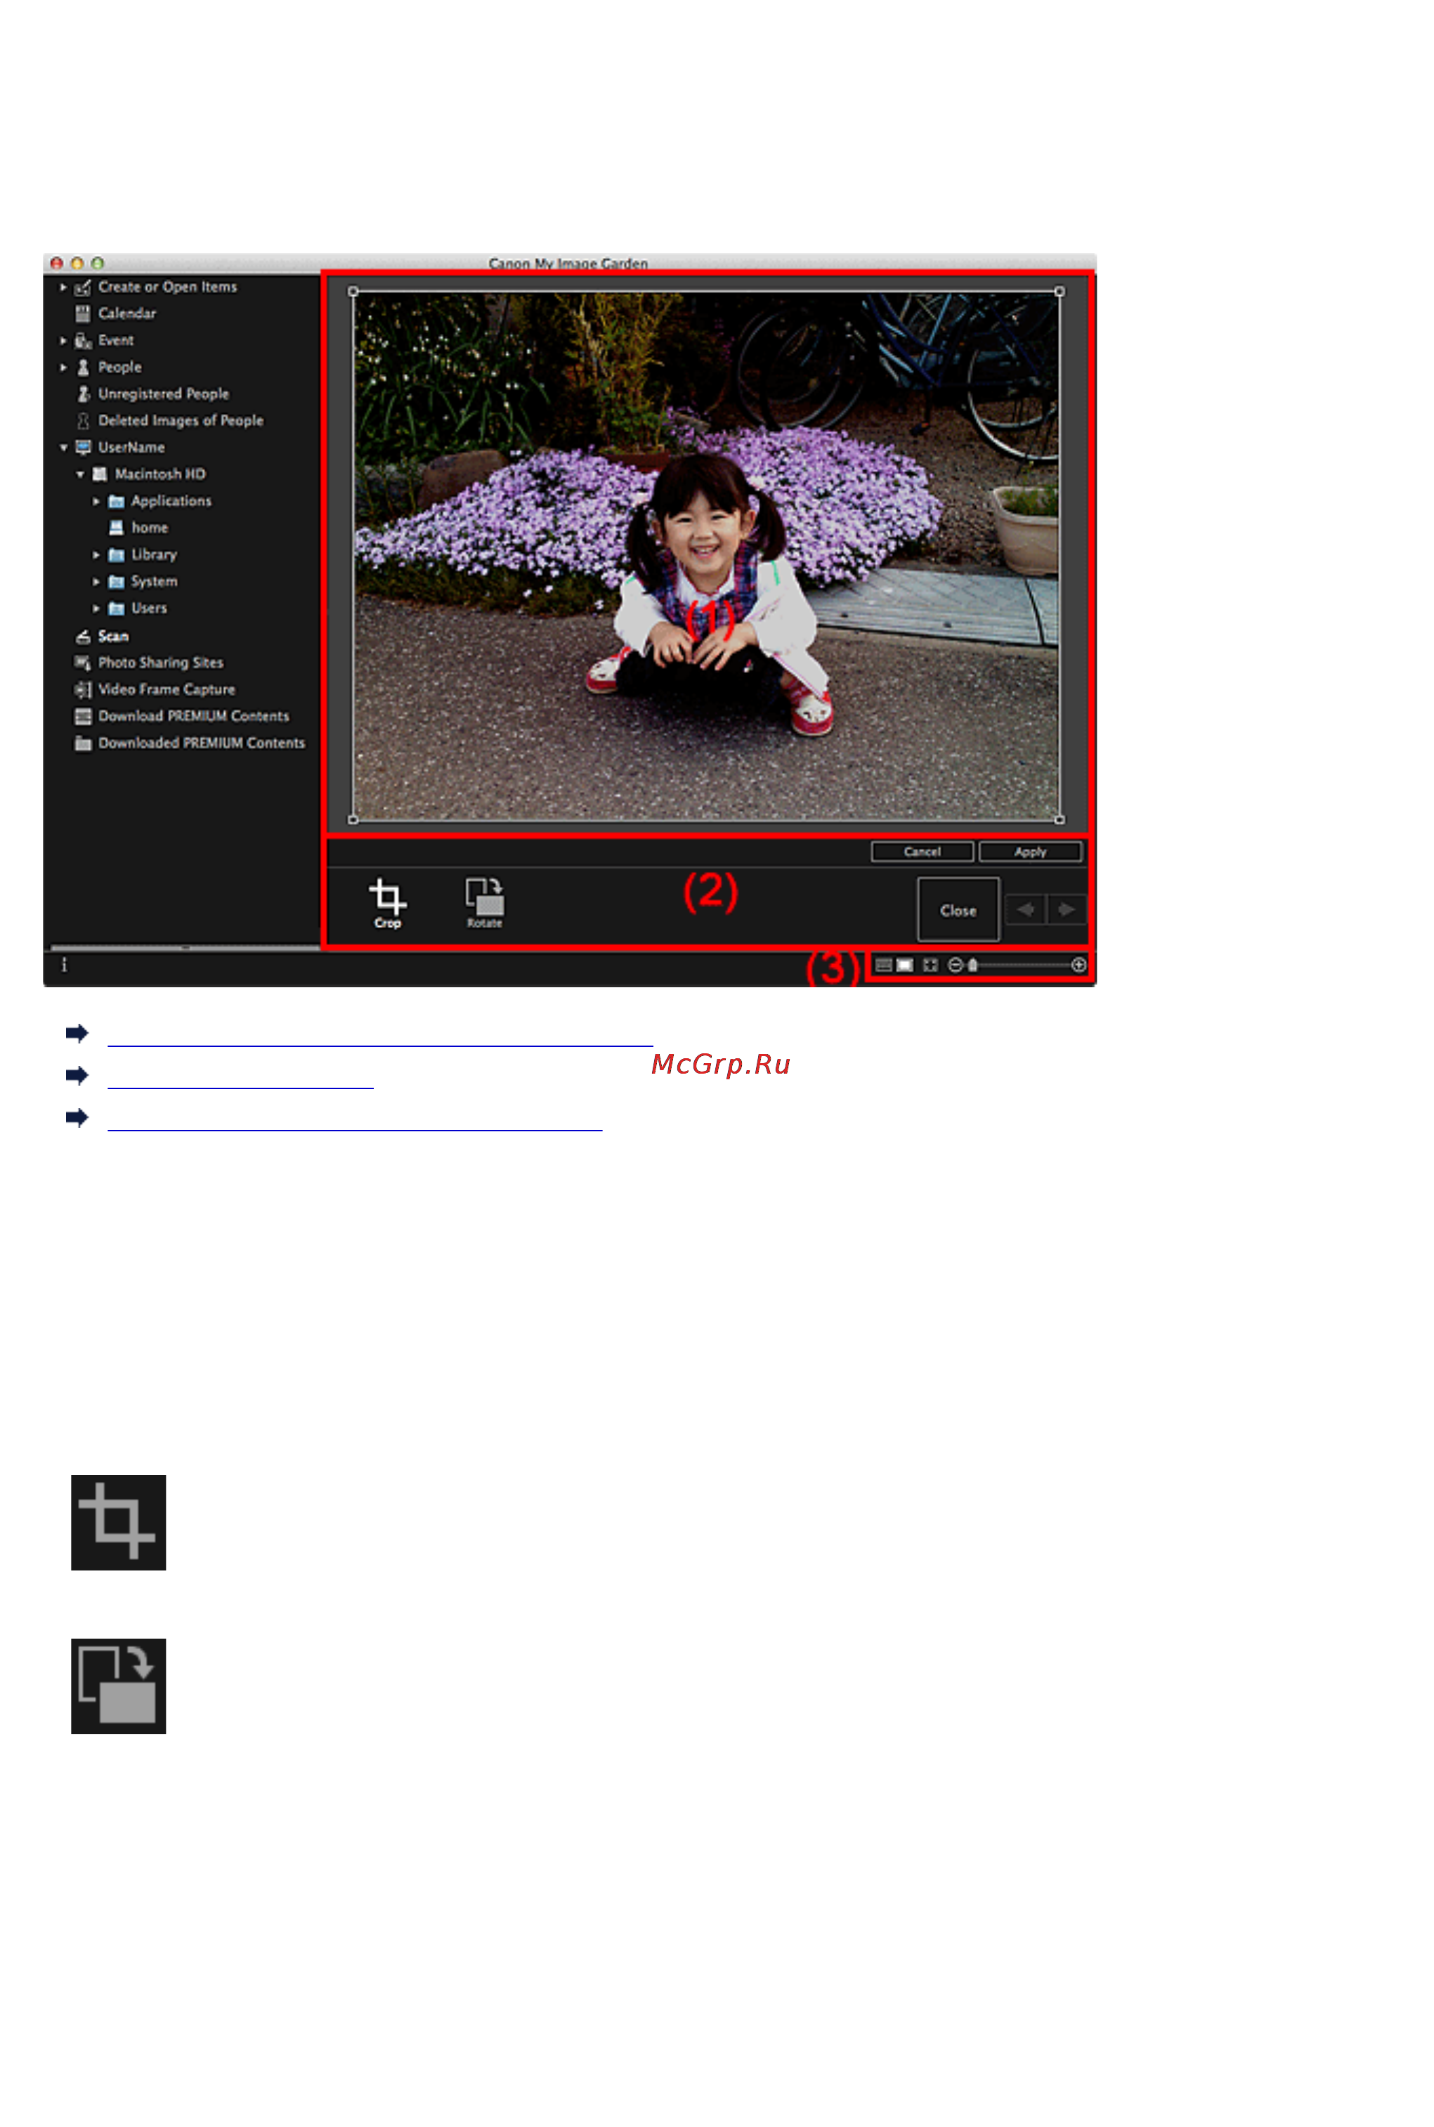Expand the Event tree node
This screenshot has height=2127, width=1434.
(x=63, y=340)
